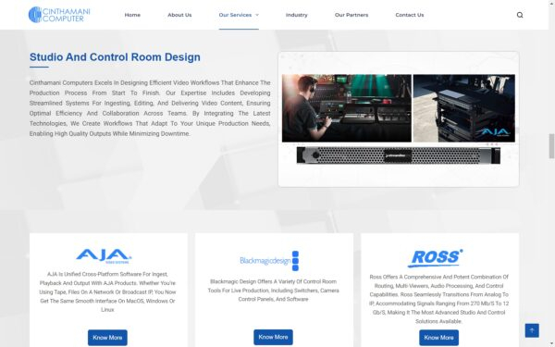Open the Industry menu link
The image size is (555, 347).
pyautogui.click(x=297, y=15)
